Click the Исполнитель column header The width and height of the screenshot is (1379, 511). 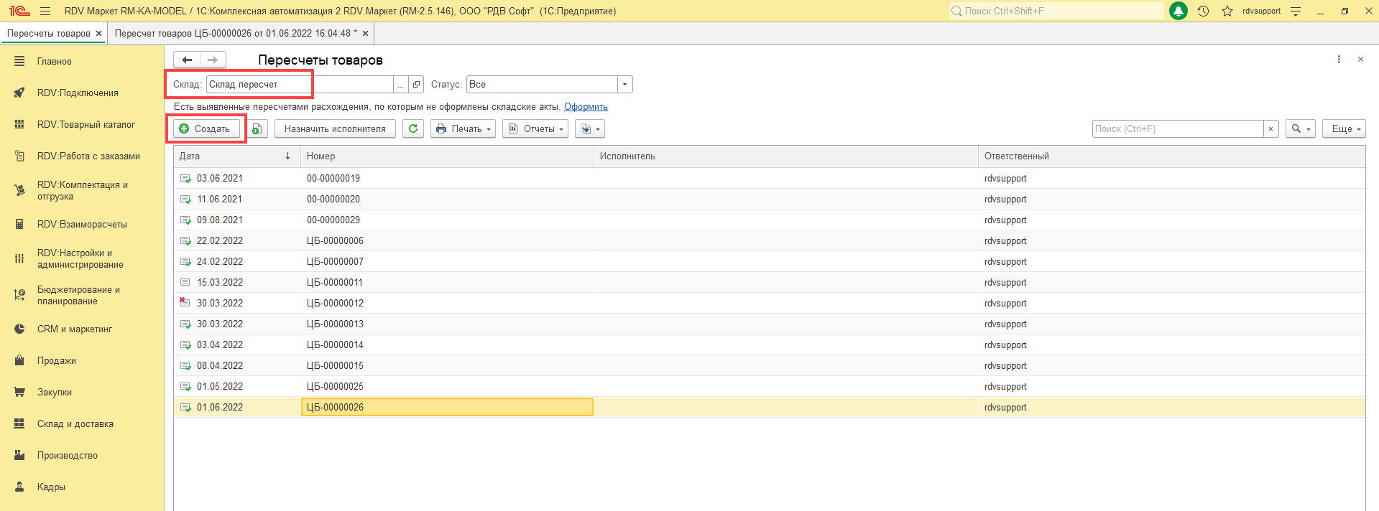[x=786, y=156]
